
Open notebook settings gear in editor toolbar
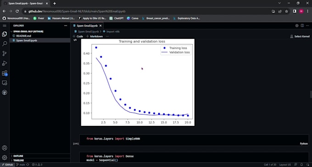[x=297, y=26]
